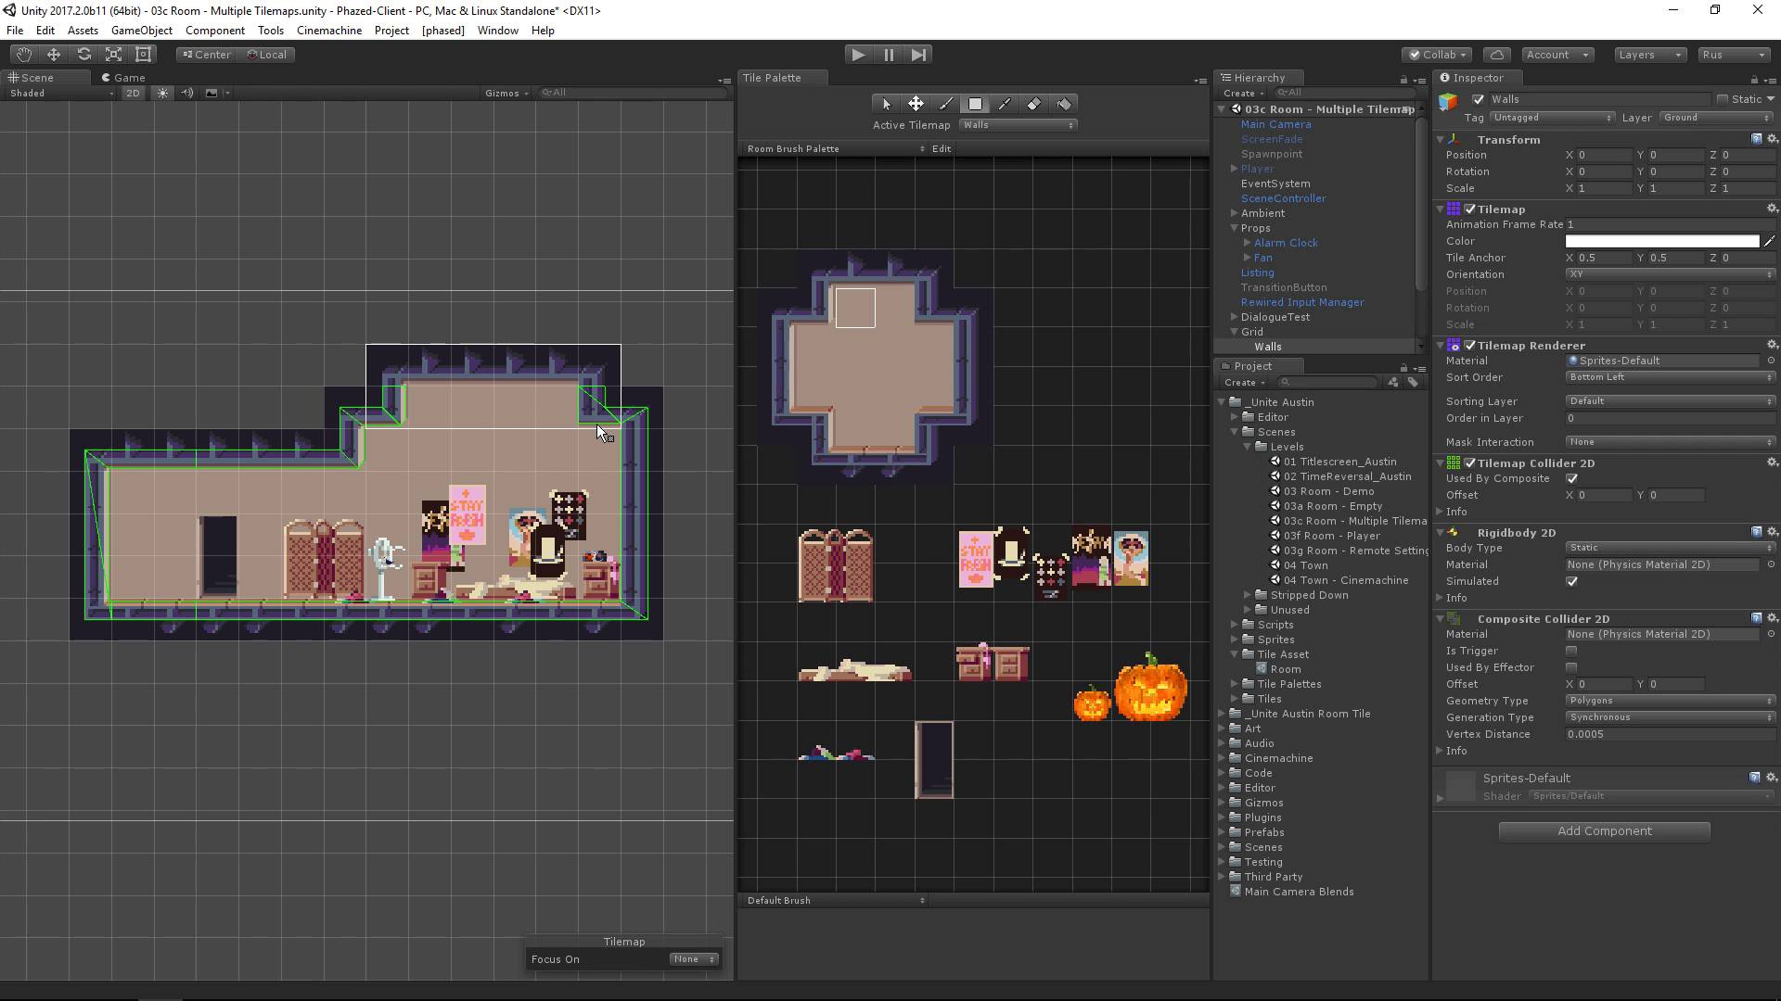Screen dimensions: 1781x1001
Task: Click the Add Component button
Action: (1604, 831)
